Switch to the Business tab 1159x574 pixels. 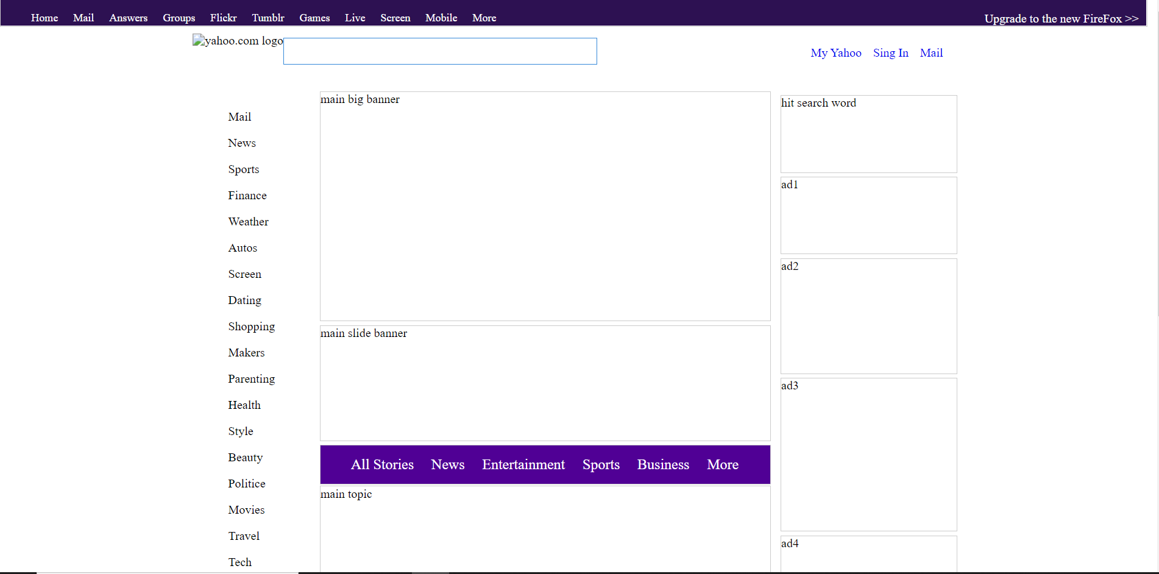coord(663,465)
